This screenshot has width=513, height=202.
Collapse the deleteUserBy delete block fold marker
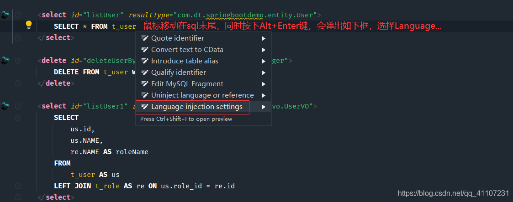[18, 61]
